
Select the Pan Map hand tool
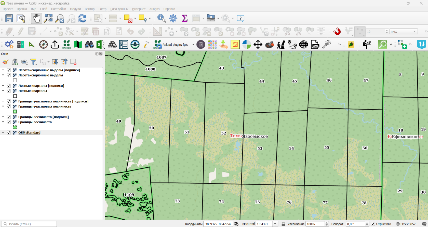point(37,18)
